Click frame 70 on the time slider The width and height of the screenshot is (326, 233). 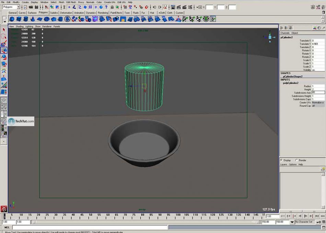pos(125,216)
